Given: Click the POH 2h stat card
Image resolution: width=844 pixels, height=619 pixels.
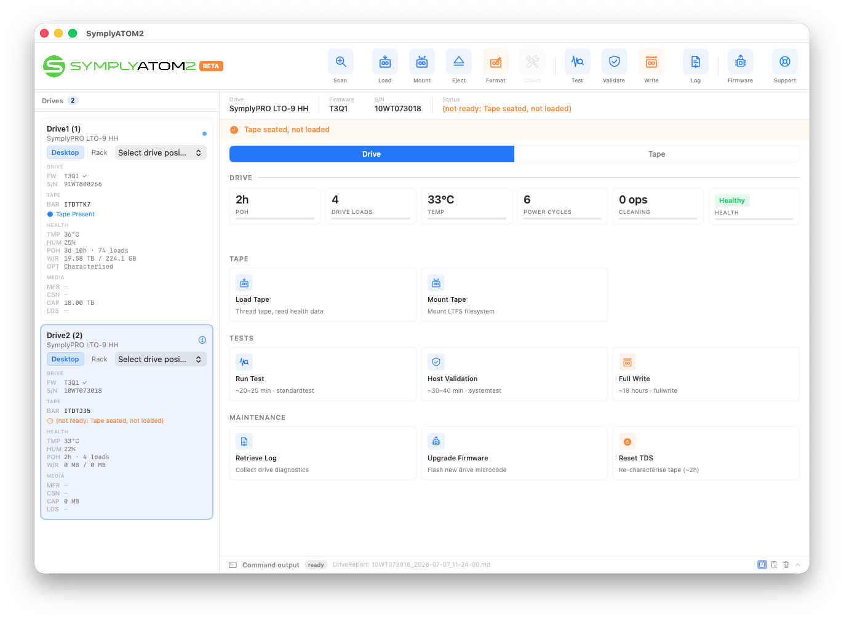Looking at the screenshot, I should [275, 206].
